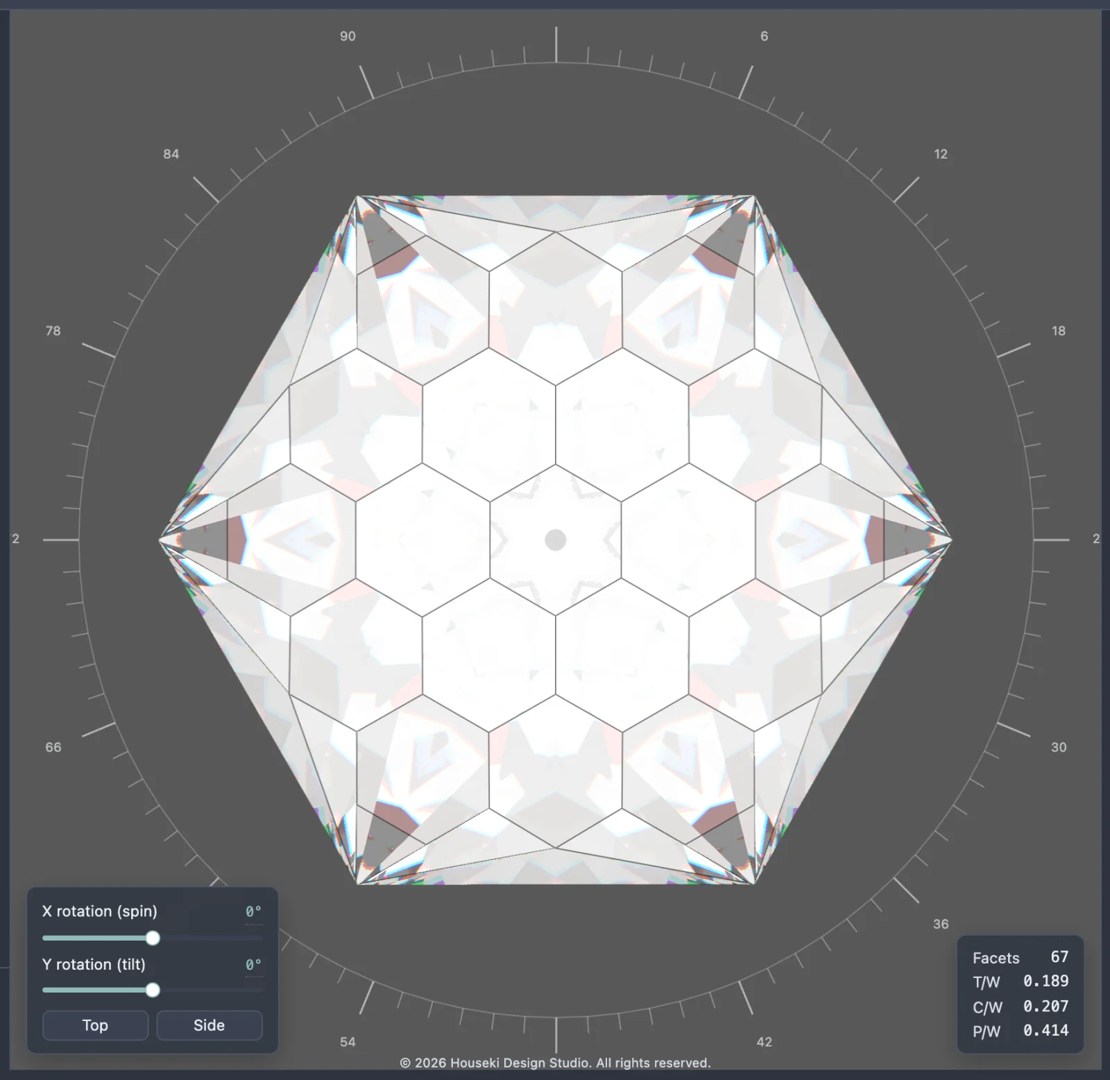Click the C/W value 0.207
1110x1080 pixels.
pyautogui.click(x=1045, y=1006)
